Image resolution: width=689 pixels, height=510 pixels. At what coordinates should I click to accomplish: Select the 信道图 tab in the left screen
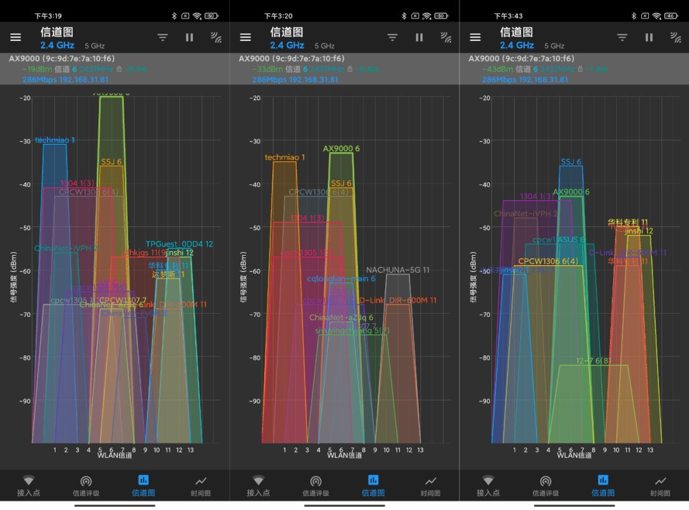point(144,486)
